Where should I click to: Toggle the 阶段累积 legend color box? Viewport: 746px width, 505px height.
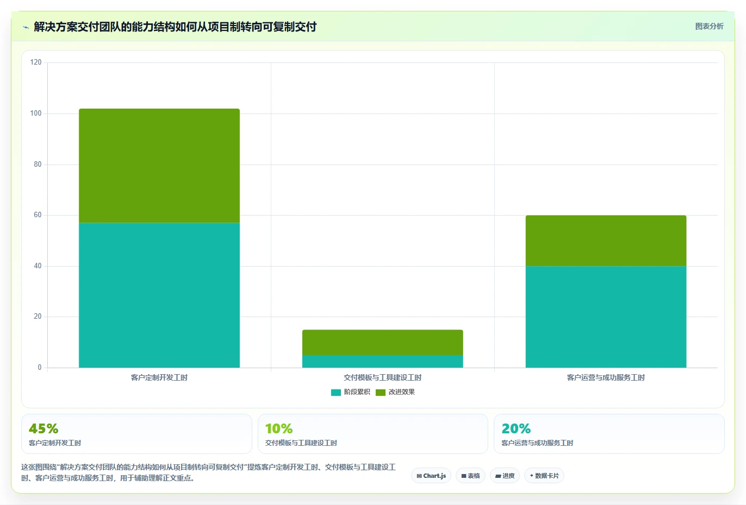(336, 392)
